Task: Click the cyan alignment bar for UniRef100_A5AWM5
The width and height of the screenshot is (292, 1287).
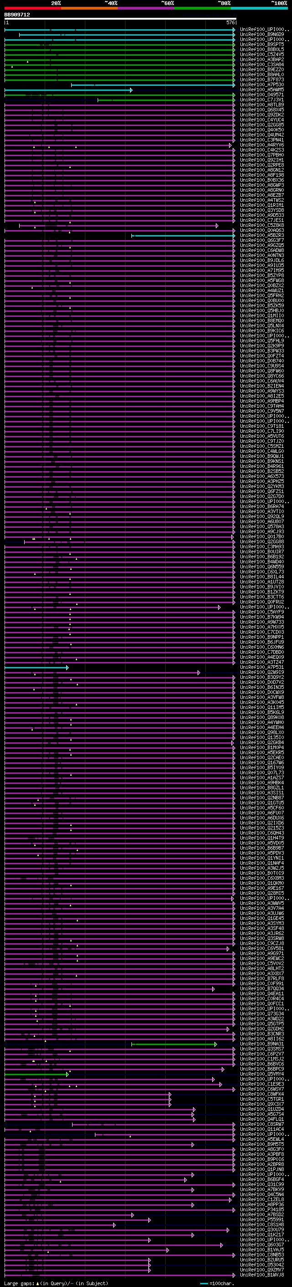Action: (68, 90)
